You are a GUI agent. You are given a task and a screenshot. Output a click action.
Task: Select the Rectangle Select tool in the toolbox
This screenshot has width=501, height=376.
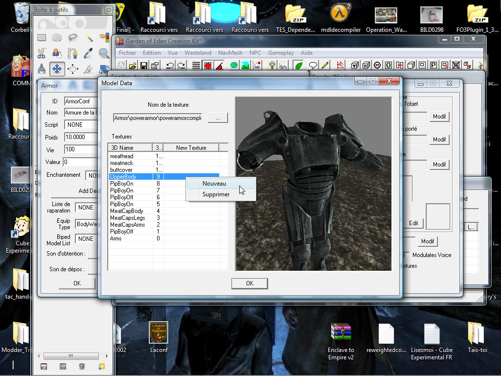[42, 38]
